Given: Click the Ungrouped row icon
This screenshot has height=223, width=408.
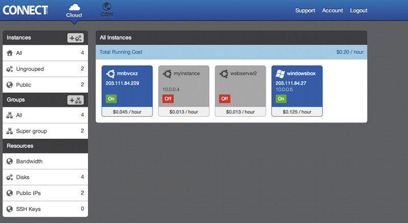Looking at the screenshot, I should (10, 69).
